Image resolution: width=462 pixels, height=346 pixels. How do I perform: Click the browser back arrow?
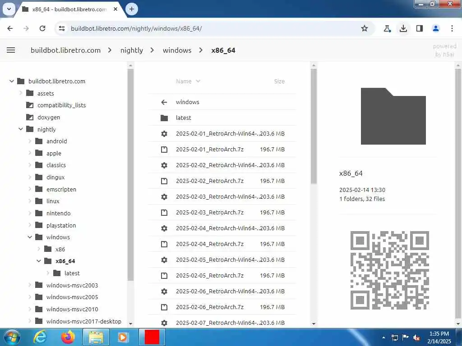coord(10,28)
